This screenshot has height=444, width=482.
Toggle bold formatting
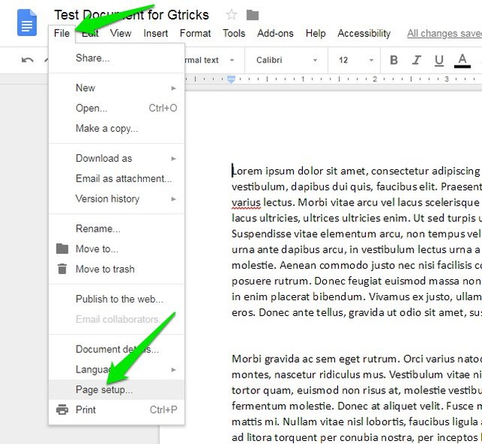coord(394,60)
